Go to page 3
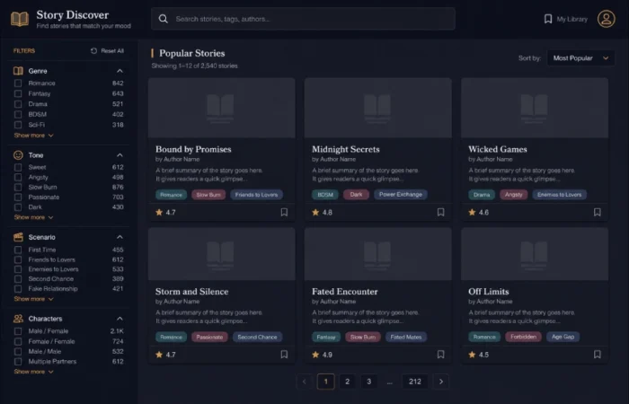Viewport: 629px width, 404px height. pos(369,382)
